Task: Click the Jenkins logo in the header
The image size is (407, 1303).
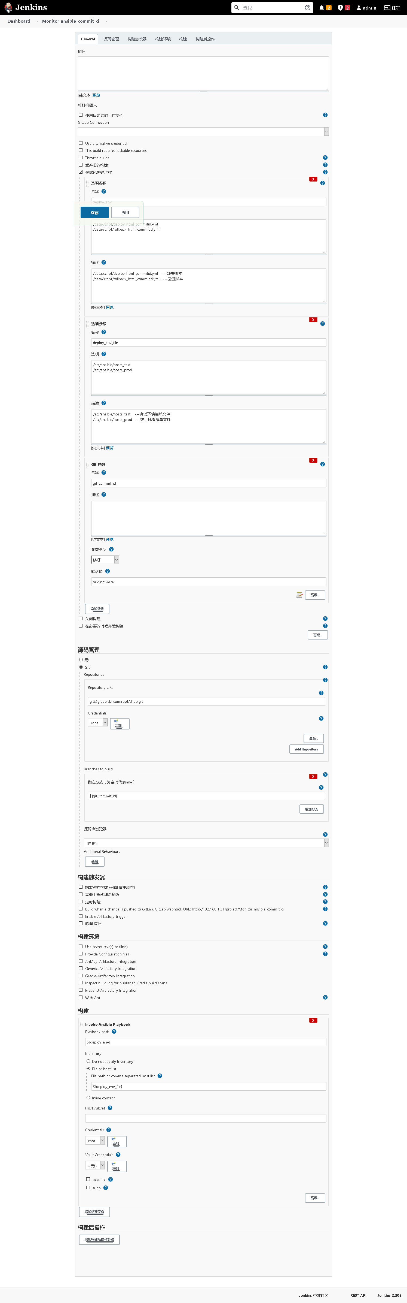Action: point(25,8)
